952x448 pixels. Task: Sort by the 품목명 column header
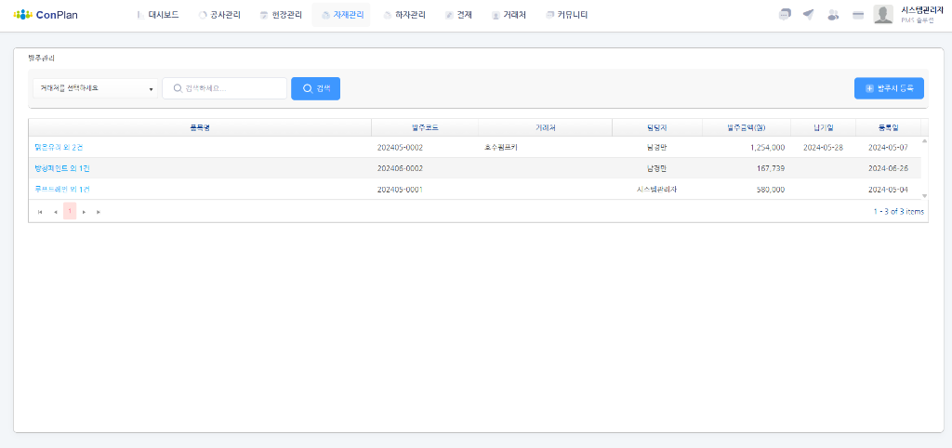coord(200,127)
